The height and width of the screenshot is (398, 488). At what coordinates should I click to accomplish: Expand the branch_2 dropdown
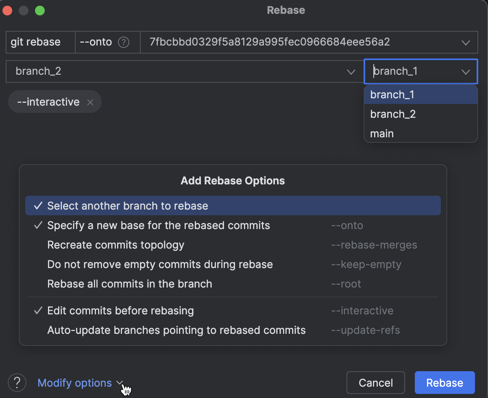coord(351,71)
